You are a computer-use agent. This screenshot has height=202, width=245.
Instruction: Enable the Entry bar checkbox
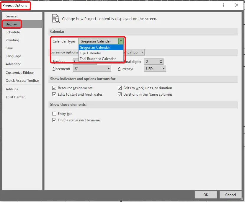[x=54, y=114]
